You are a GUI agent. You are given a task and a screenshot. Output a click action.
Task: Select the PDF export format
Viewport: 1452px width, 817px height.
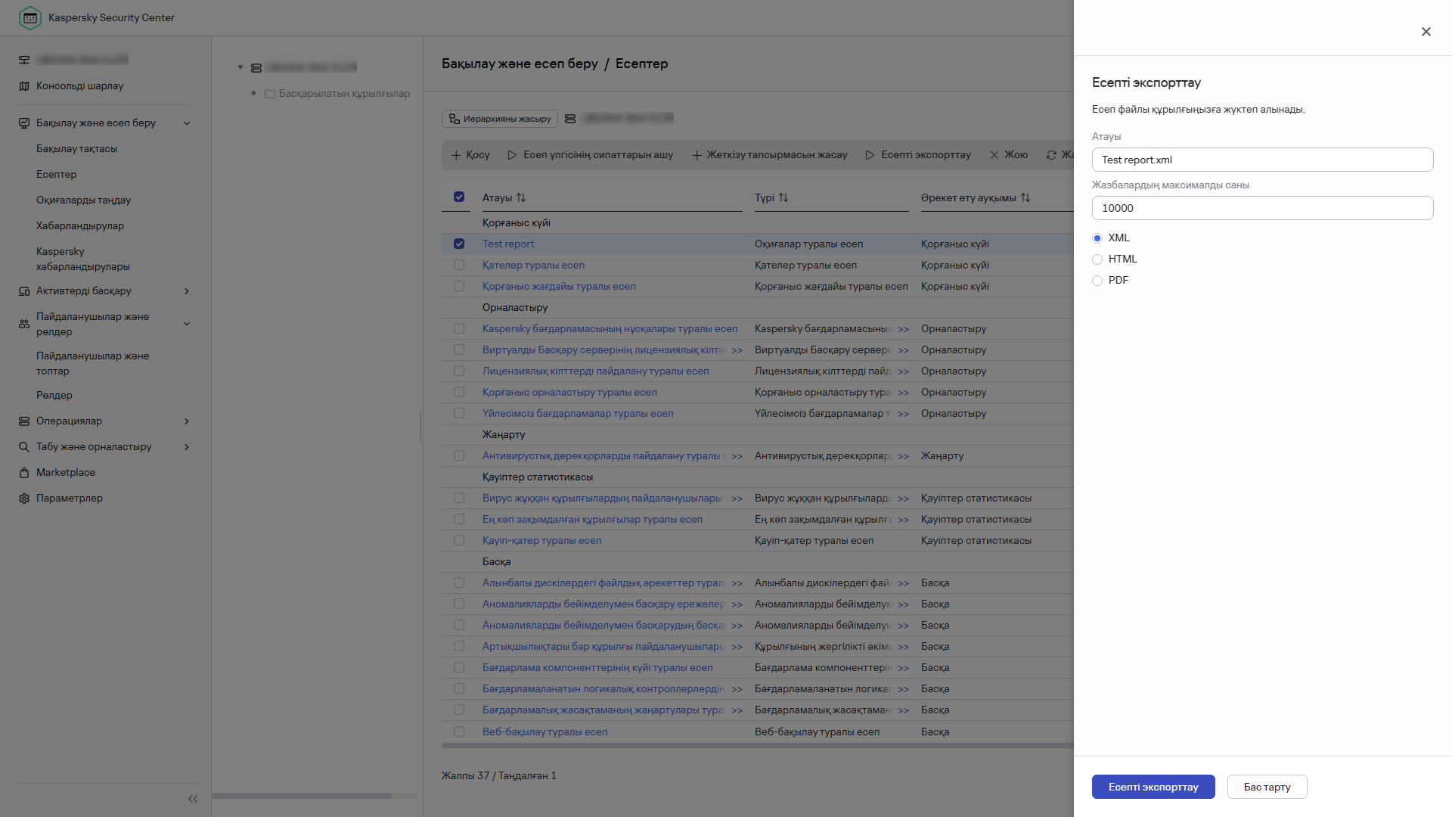pos(1097,281)
